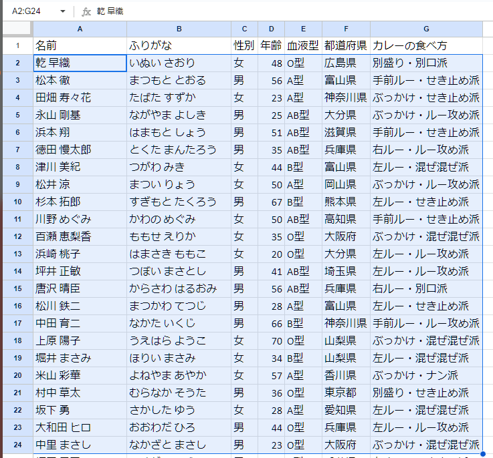Click the カレーの食べ方 header cell
Viewport: 493px width, 458px height.
click(x=426, y=46)
